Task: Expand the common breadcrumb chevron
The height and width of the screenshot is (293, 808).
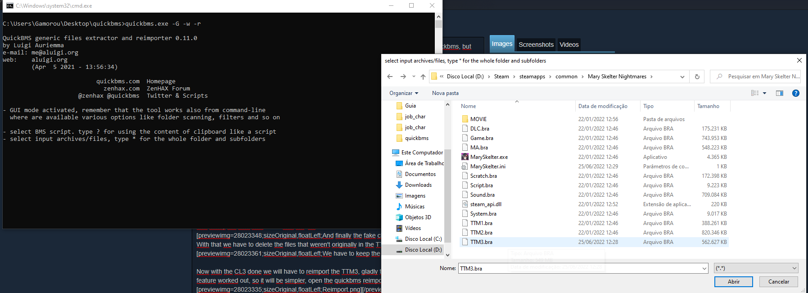Action: point(582,77)
